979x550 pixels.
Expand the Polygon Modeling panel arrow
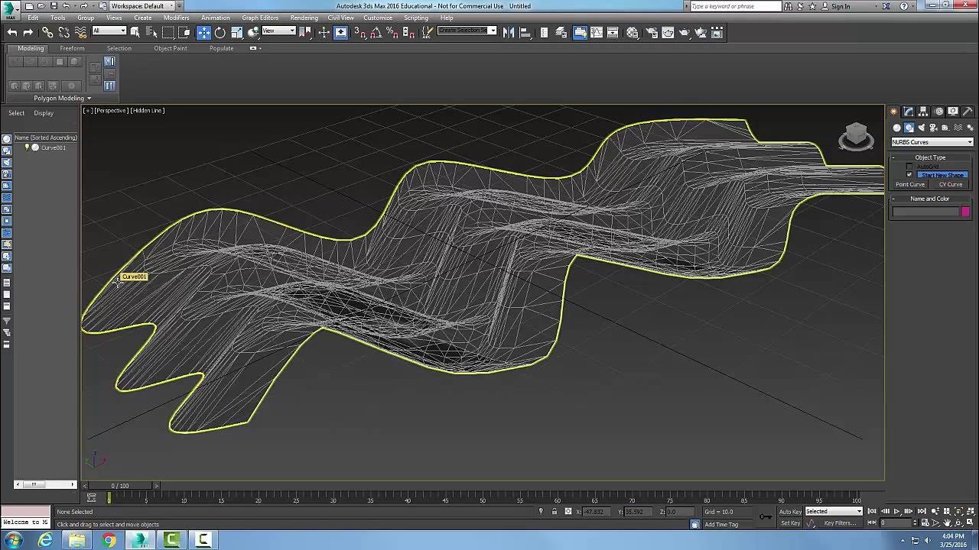89,99
